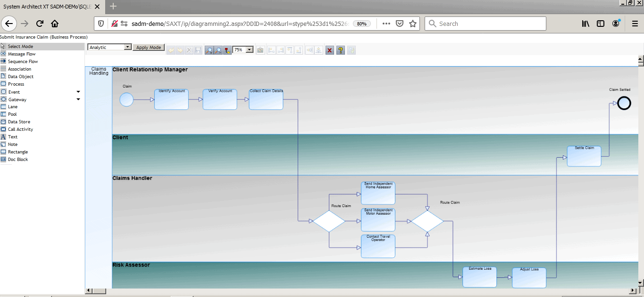Select the Adjust Loss process box

529,278
